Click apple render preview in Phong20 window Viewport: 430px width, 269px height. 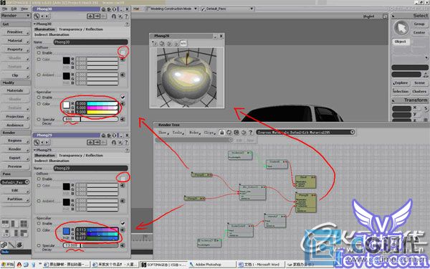(x=186, y=77)
